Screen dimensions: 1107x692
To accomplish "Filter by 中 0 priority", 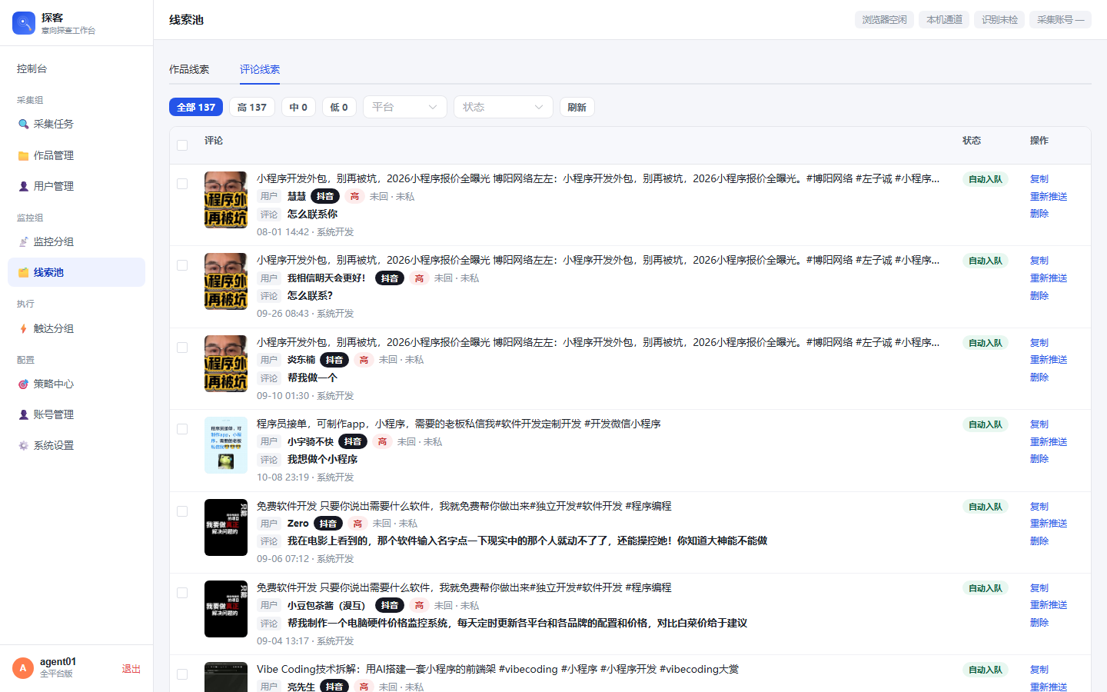I will tap(298, 107).
